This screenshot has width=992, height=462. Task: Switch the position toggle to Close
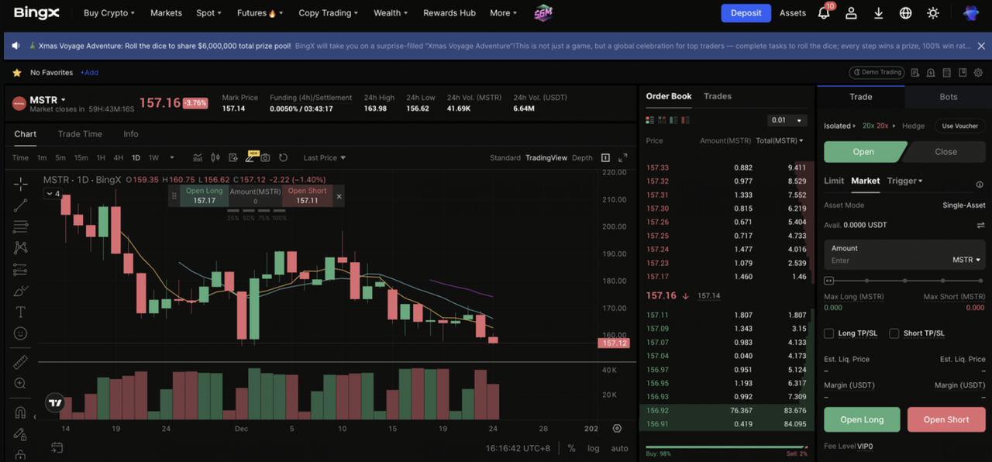coord(945,152)
